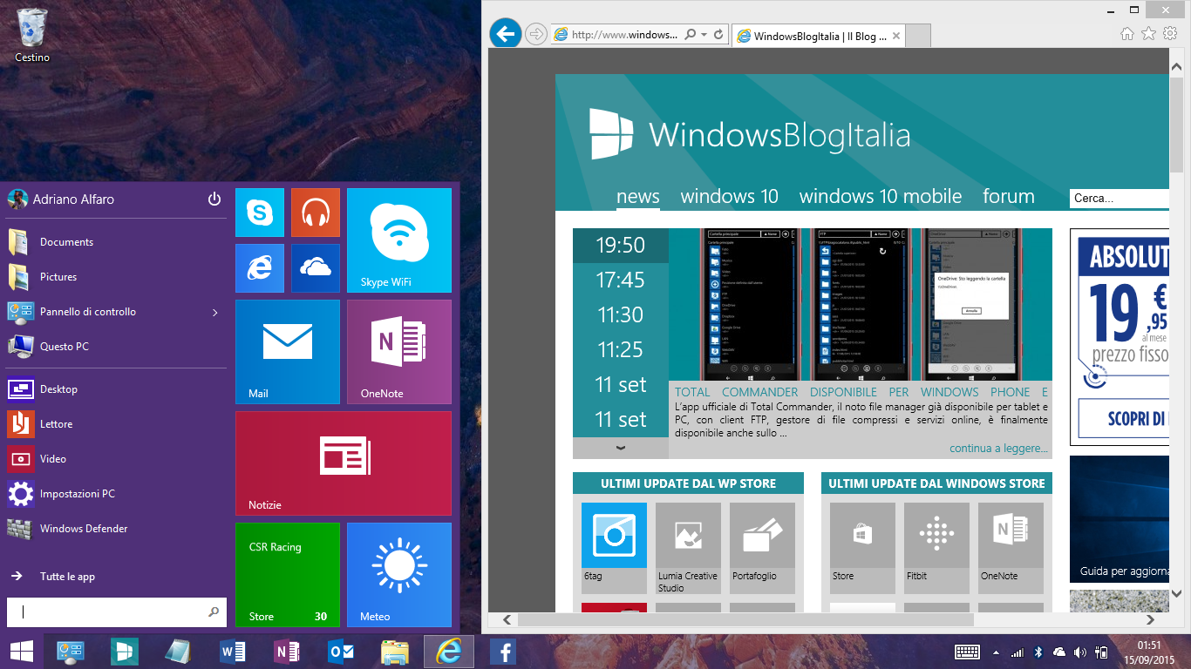Click IE browser back button
The width and height of the screenshot is (1191, 669).
click(x=506, y=34)
